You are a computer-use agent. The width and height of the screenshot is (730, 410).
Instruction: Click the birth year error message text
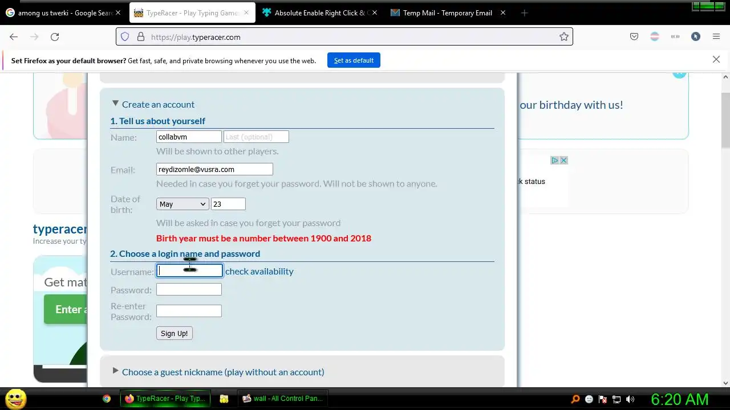(263, 238)
